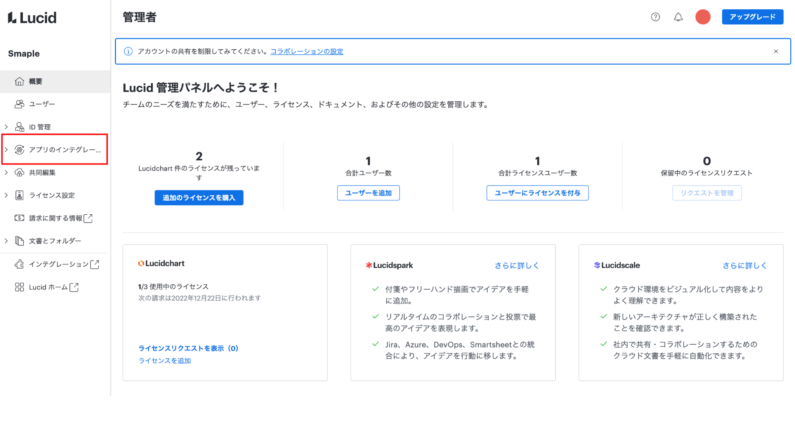
Task: Click the Lucidspark logo icon
Action: point(369,265)
